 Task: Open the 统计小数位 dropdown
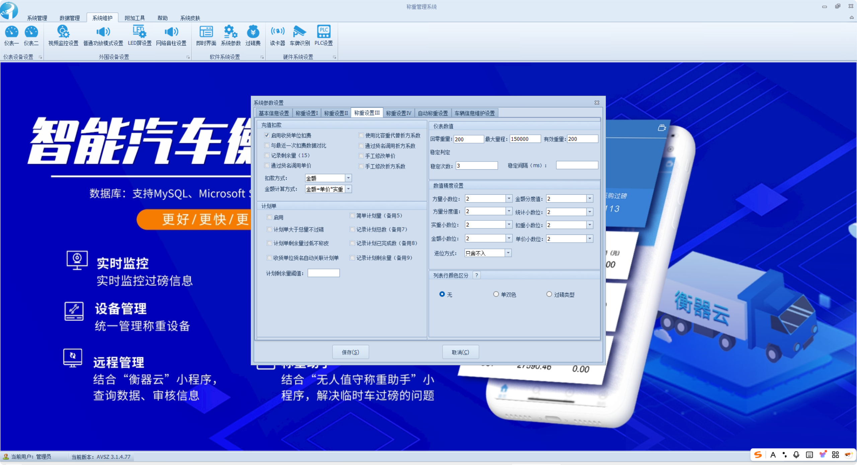coord(590,212)
